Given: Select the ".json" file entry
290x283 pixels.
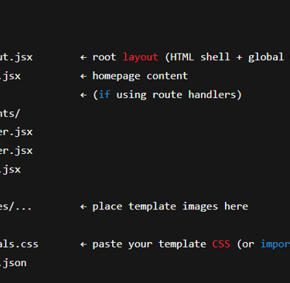Looking at the screenshot, I should (x=13, y=263).
